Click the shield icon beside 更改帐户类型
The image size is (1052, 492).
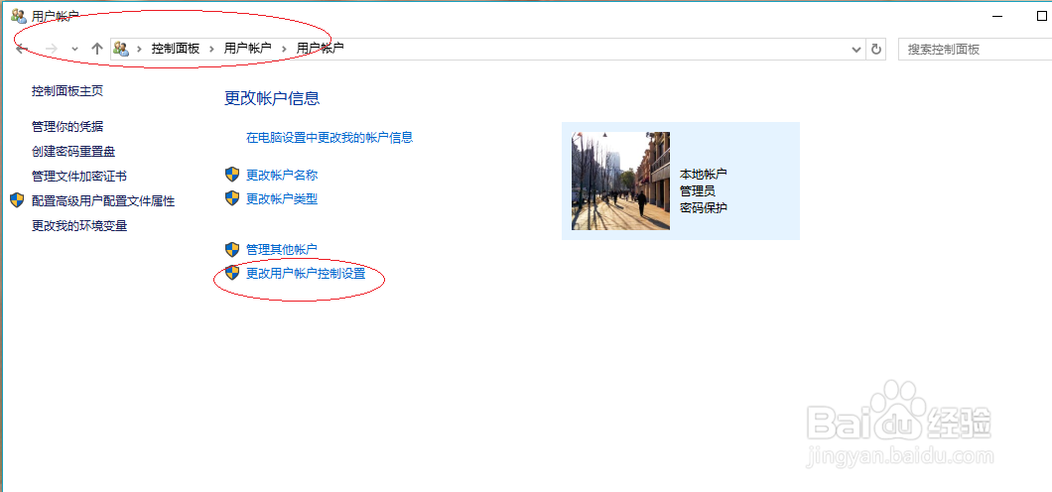coord(232,197)
